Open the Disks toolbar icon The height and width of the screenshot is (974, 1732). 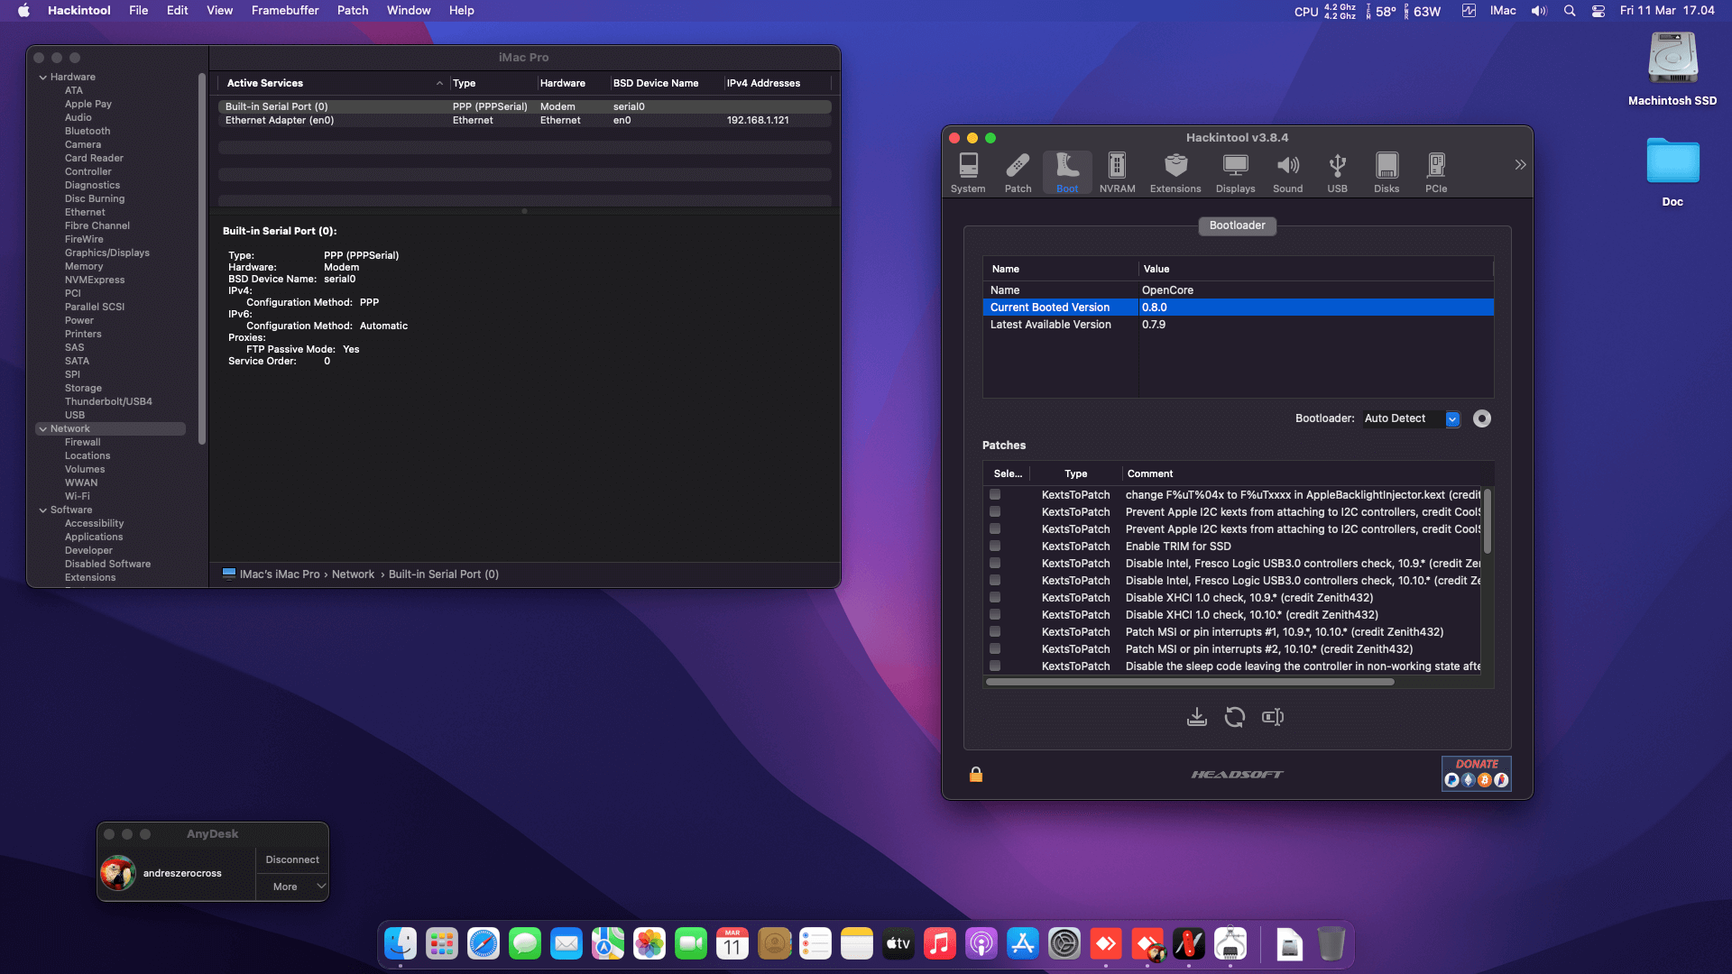pos(1387,172)
